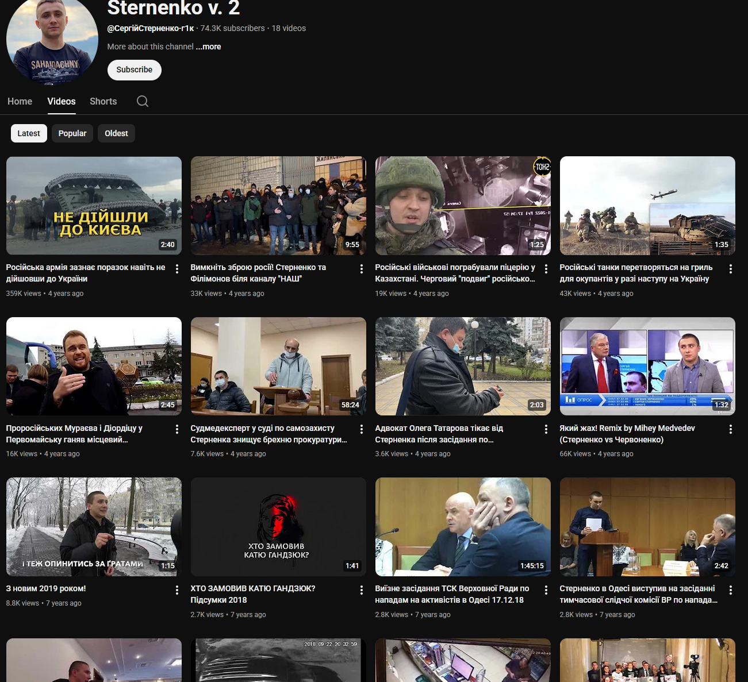Play the 'НЕ ДІЙШЛИ ДО КИЄВА' thumbnail video

pos(94,206)
